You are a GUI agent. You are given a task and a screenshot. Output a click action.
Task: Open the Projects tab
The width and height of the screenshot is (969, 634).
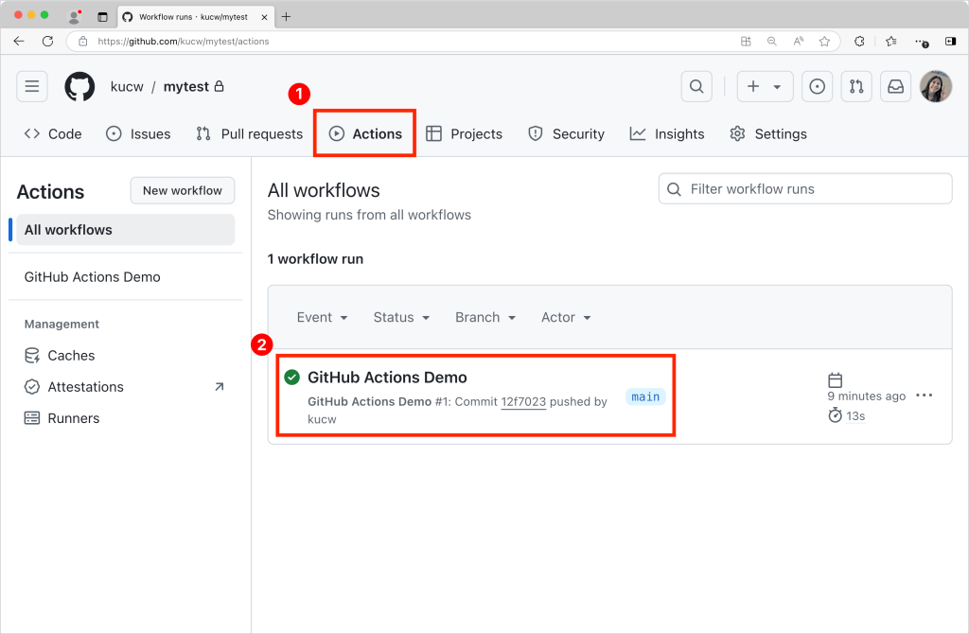(x=464, y=134)
